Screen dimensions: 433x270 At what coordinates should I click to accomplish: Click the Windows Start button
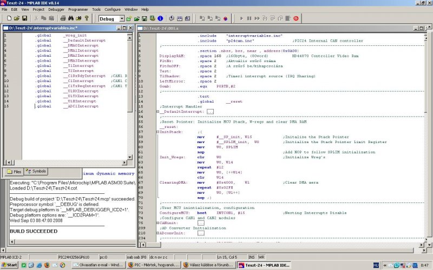click(9, 266)
